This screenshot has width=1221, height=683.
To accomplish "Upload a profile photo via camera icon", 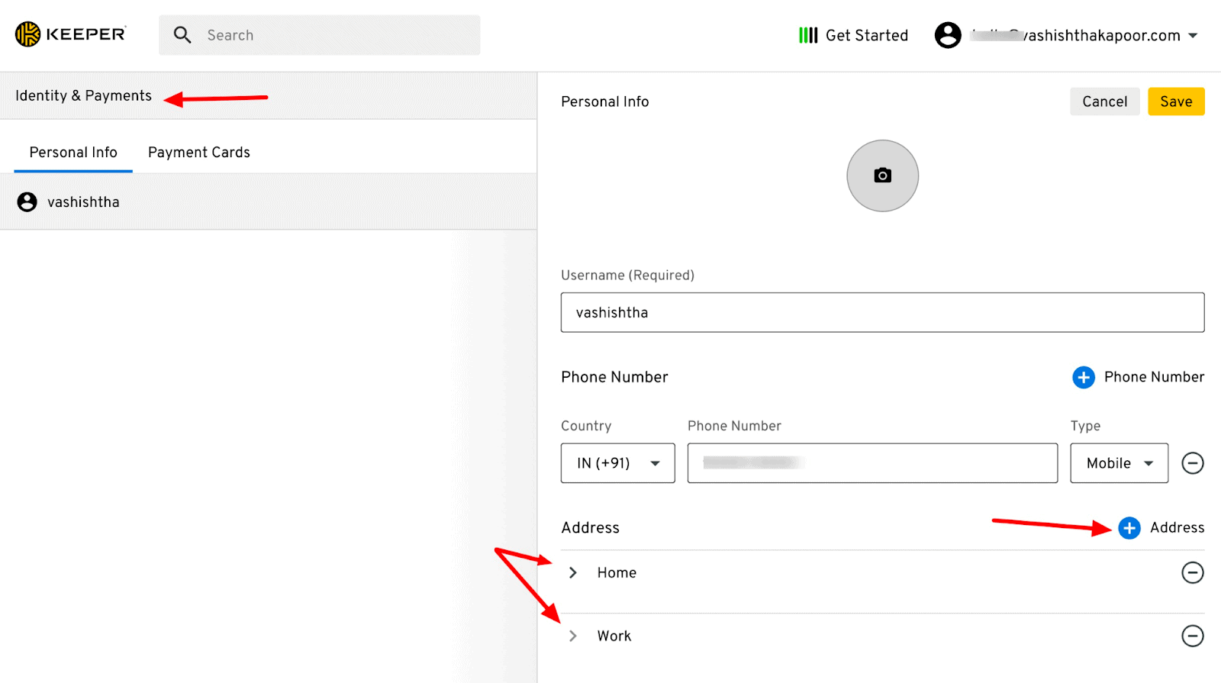I will pyautogui.click(x=883, y=176).
